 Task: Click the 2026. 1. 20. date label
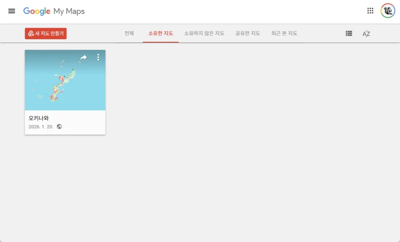pyautogui.click(x=41, y=127)
